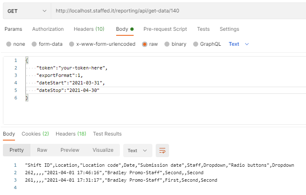The image size is (306, 195).
Task: Open the Cookies (2) response tab
Action: tap(35, 134)
